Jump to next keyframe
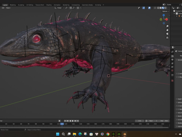 coord(75,121)
